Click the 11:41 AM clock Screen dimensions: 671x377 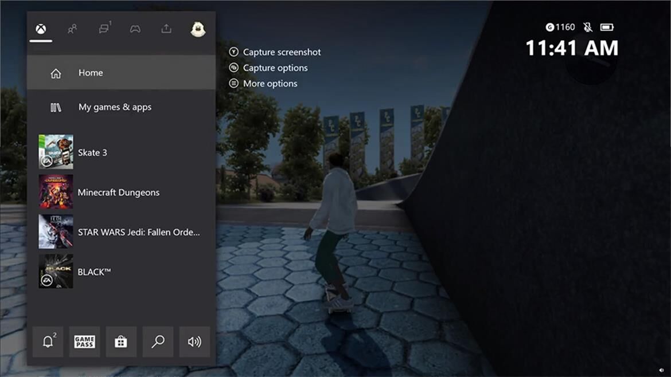(x=572, y=48)
